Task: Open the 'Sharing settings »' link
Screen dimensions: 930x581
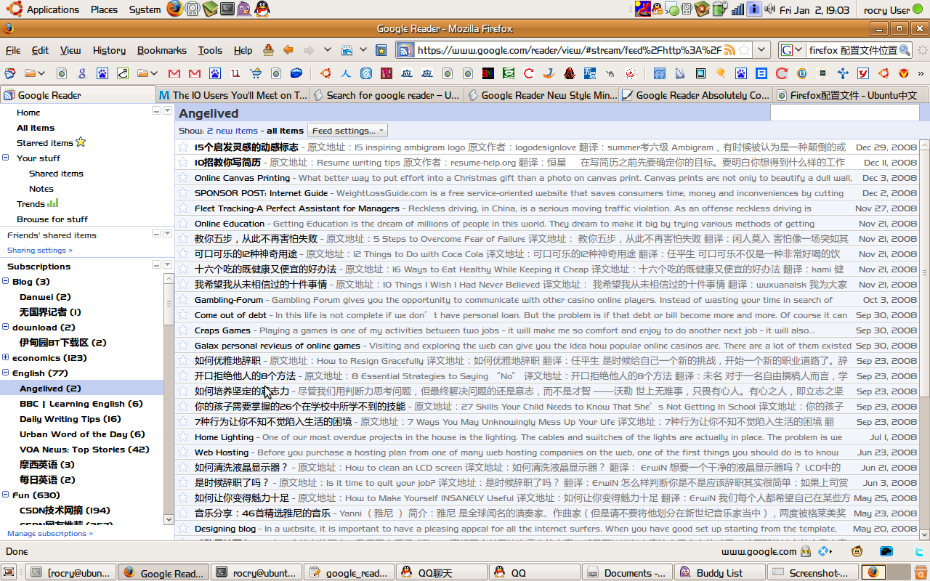Action: click(x=40, y=250)
